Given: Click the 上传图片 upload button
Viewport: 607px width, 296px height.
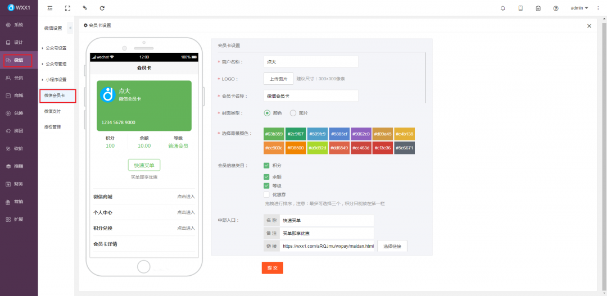Looking at the screenshot, I should [278, 79].
